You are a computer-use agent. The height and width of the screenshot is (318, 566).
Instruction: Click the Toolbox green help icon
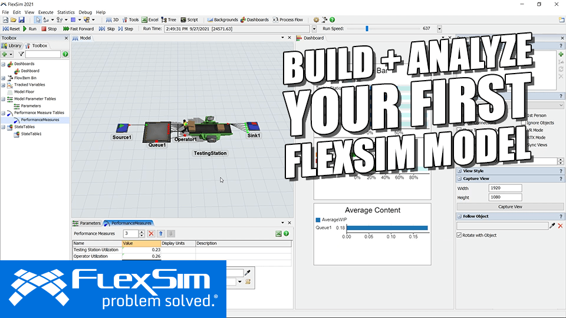coord(65,54)
